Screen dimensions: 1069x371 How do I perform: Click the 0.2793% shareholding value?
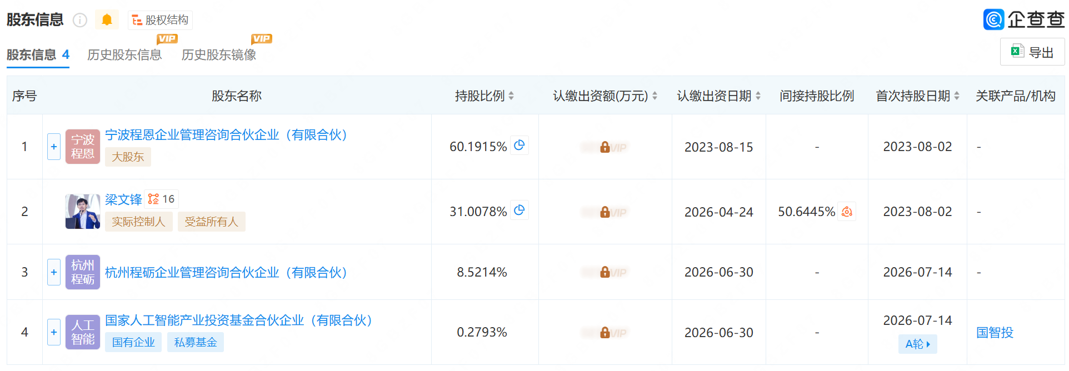click(x=482, y=332)
